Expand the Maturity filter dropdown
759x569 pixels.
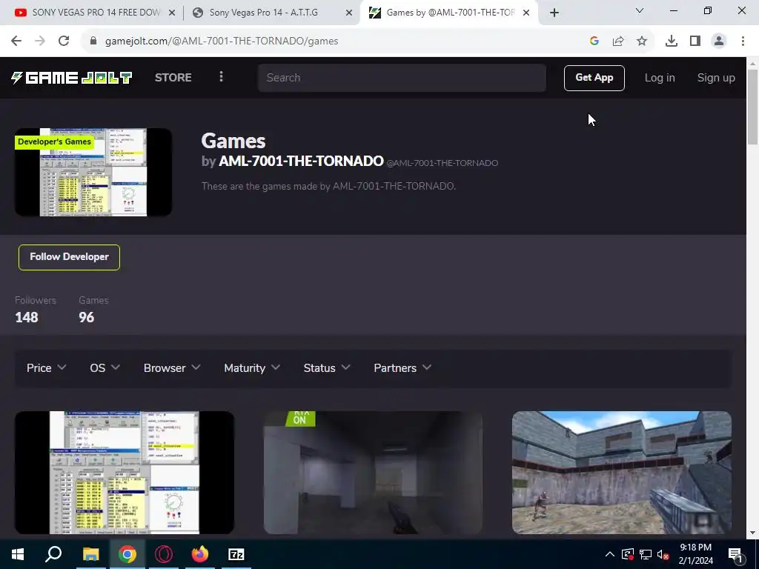tap(252, 368)
